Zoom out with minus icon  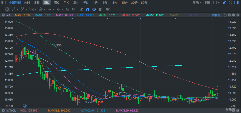click(233, 15)
